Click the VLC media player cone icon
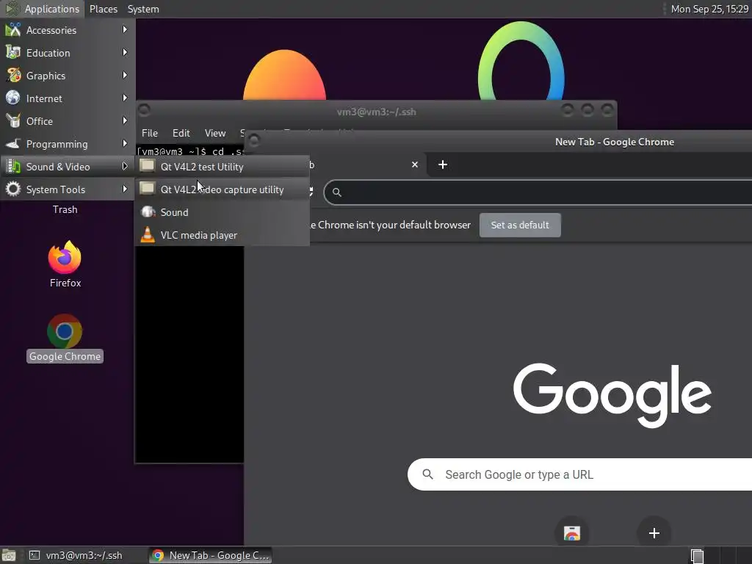 148,234
